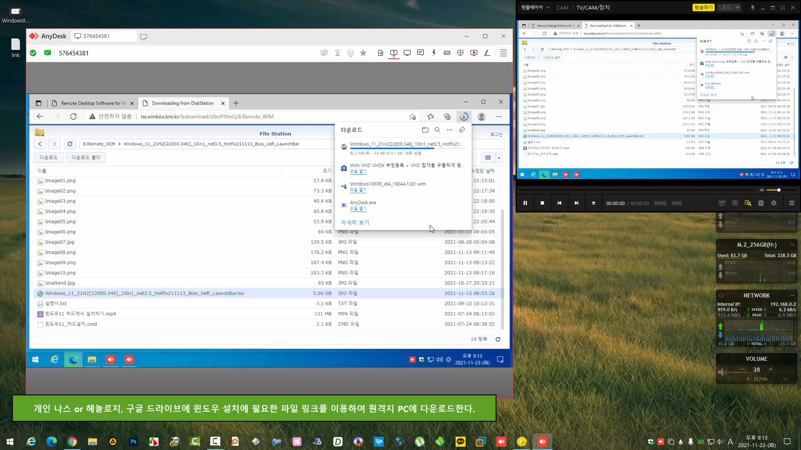Open AnyDesk permissions shield icon

pos(461,53)
